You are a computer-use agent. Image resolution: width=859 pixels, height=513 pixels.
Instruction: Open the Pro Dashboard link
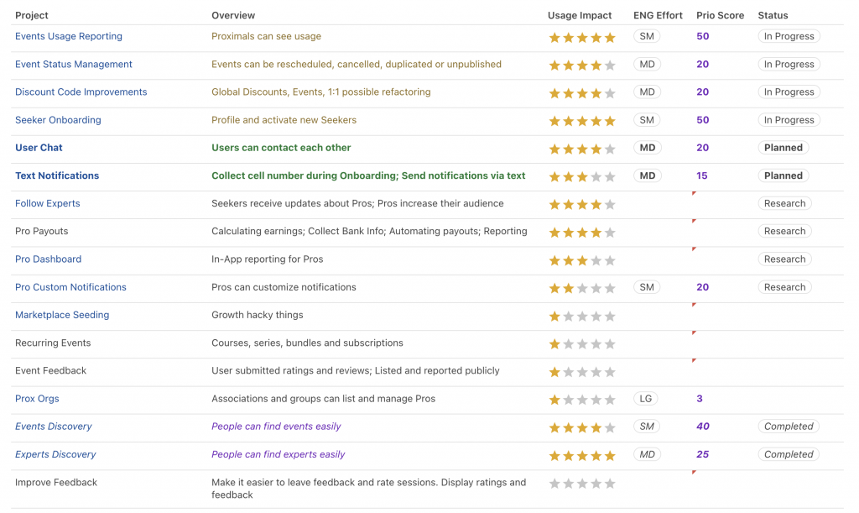[48, 259]
